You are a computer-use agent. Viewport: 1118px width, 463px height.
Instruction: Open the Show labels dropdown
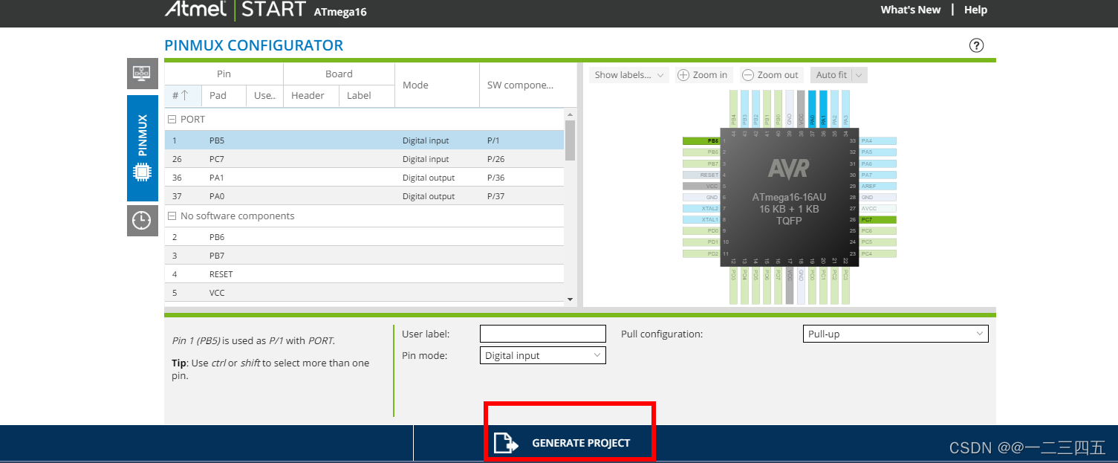(x=629, y=75)
